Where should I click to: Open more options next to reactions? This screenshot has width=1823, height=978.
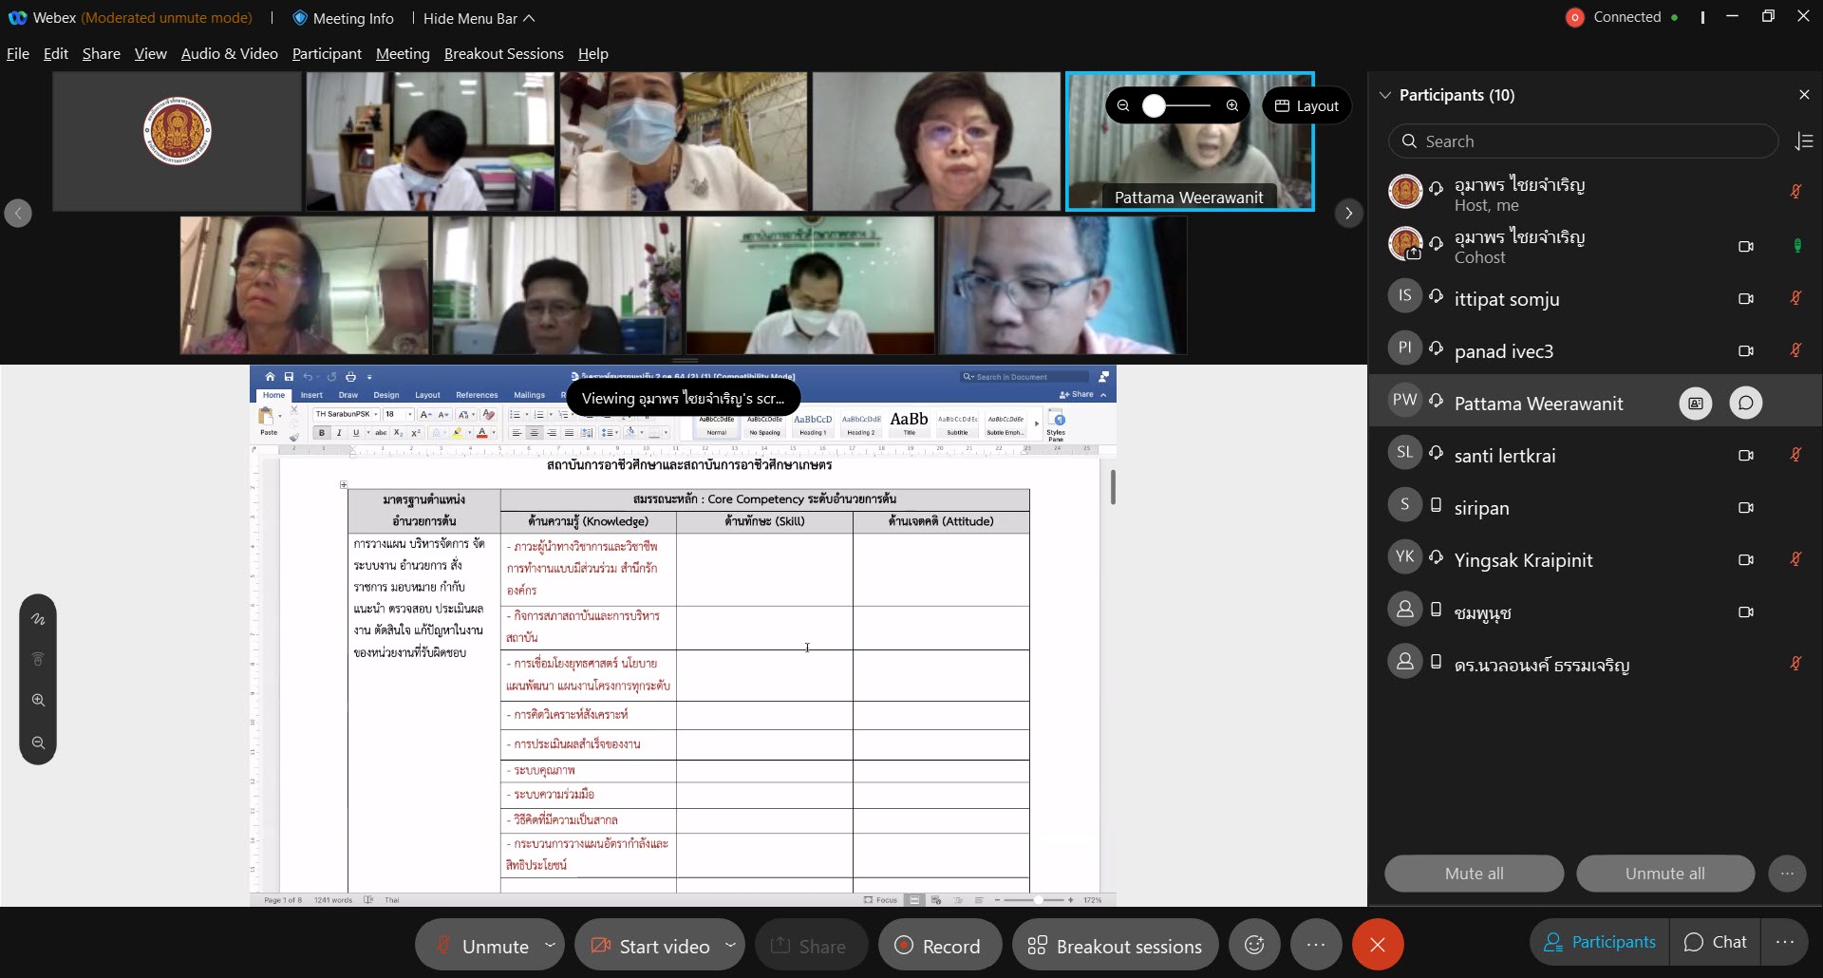[1315, 945]
